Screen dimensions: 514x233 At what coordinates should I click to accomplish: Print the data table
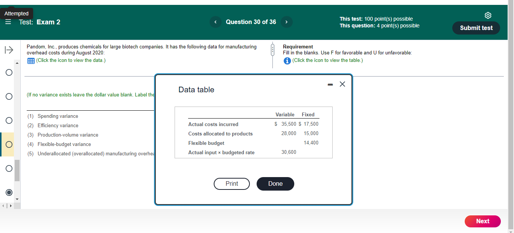click(231, 184)
